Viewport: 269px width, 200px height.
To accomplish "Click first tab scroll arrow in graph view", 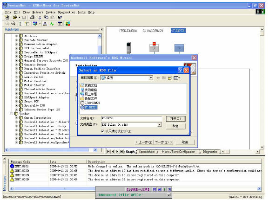I will (x=108, y=152).
